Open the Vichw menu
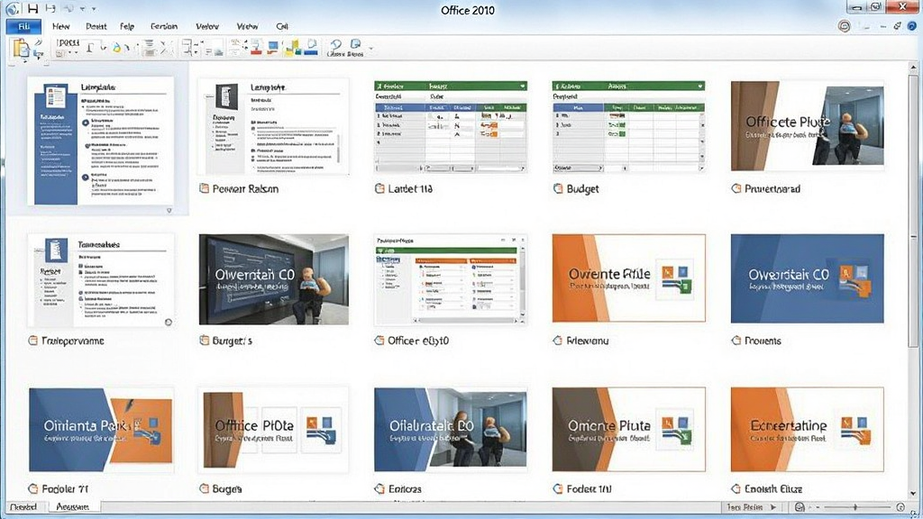This screenshot has height=519, width=923. coord(247,26)
